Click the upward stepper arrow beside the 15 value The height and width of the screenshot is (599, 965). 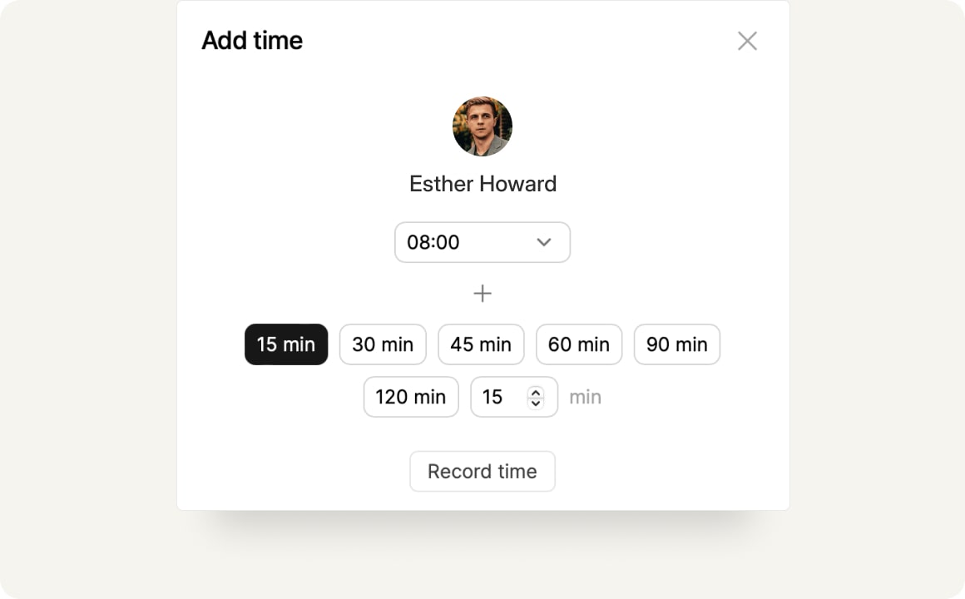click(537, 392)
